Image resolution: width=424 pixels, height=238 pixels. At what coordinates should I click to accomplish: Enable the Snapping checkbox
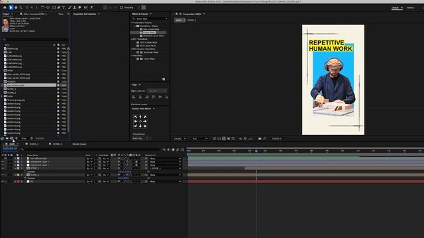tap(121, 7)
